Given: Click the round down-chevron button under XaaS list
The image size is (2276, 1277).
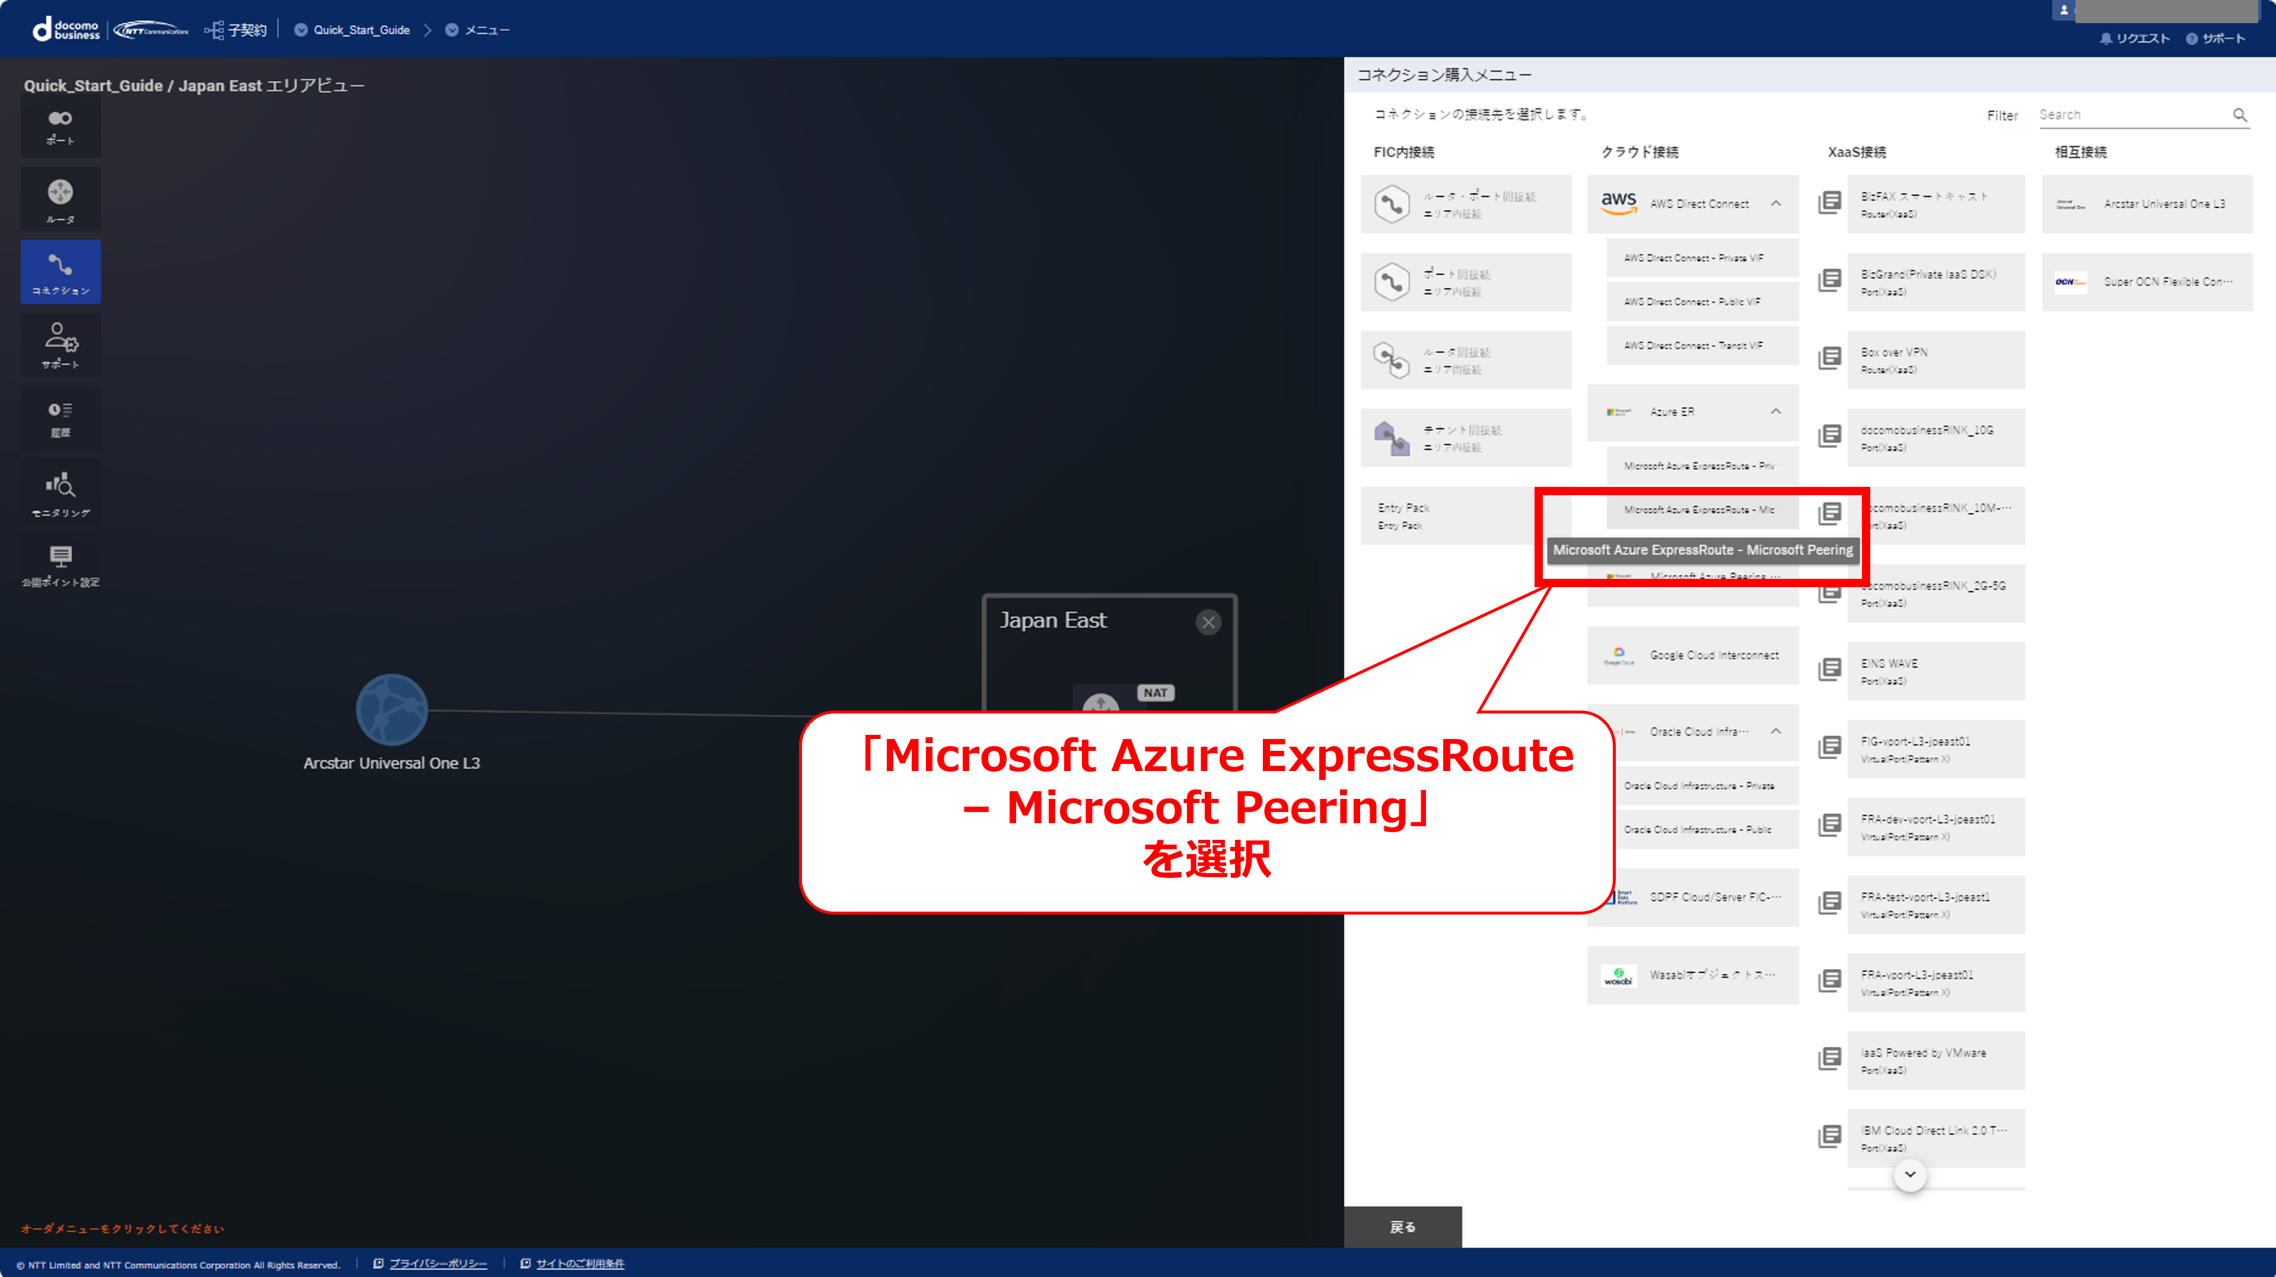Looking at the screenshot, I should click(1910, 1174).
